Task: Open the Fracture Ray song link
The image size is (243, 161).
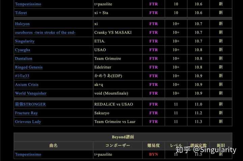Action: click(26, 113)
